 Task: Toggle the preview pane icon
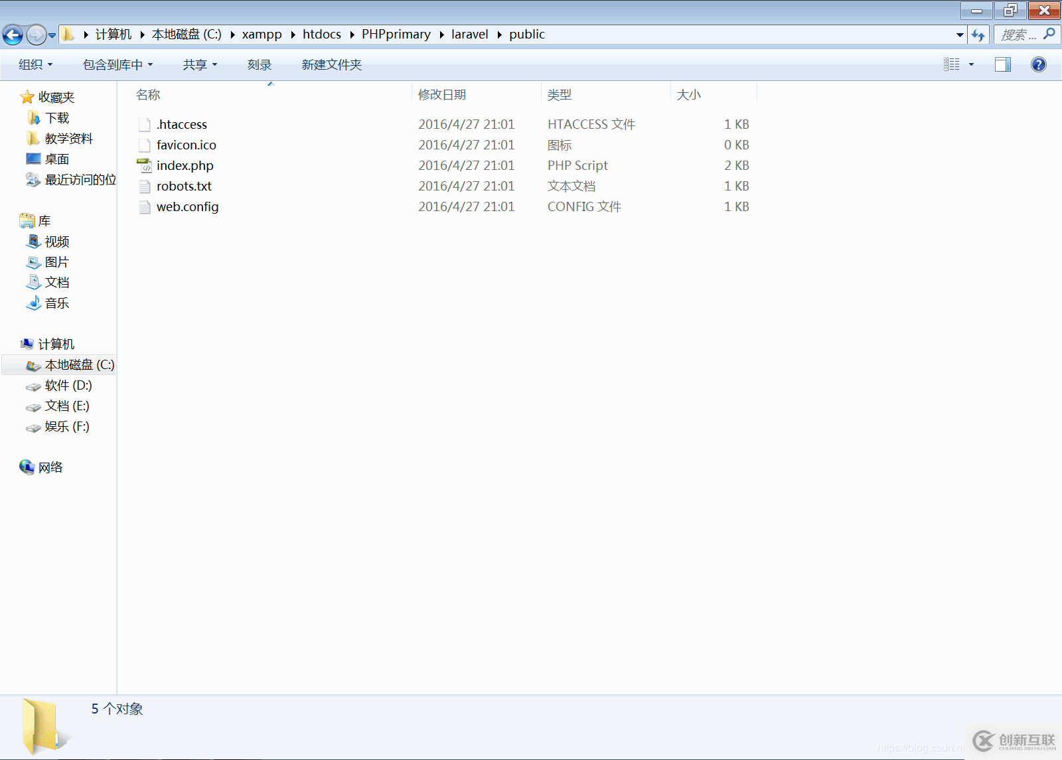[x=1003, y=64]
